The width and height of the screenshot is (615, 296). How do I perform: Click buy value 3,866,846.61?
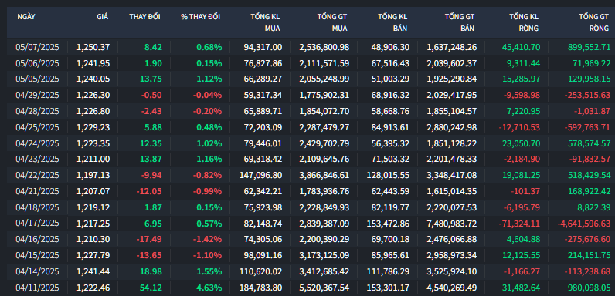[x=324, y=175]
